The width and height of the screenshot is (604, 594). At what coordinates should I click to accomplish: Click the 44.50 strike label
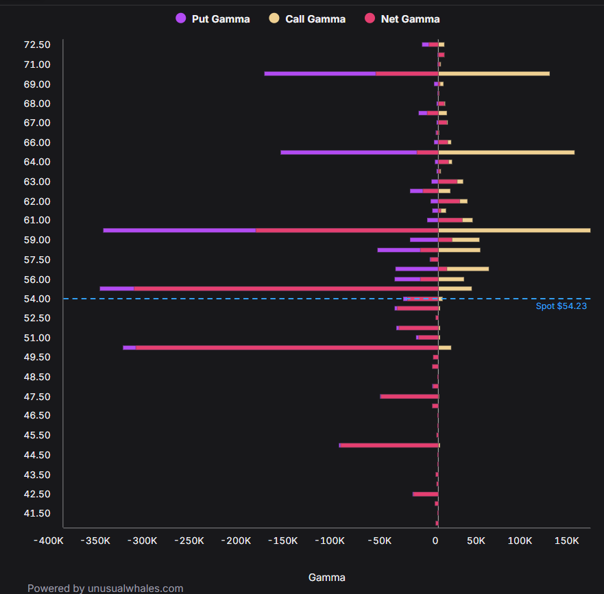point(37,455)
